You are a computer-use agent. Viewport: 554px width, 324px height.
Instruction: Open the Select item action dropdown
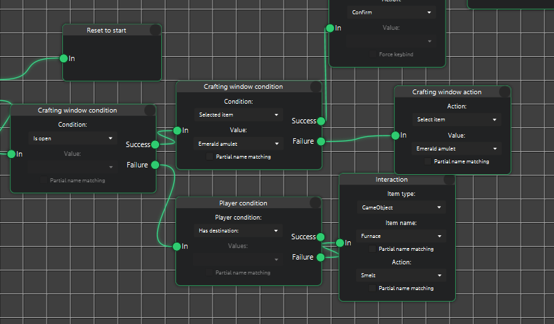[456, 119]
